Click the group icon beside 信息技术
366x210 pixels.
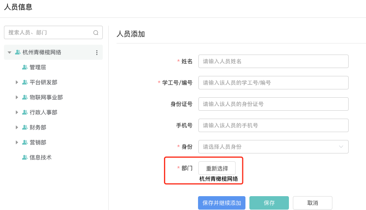click(25, 157)
